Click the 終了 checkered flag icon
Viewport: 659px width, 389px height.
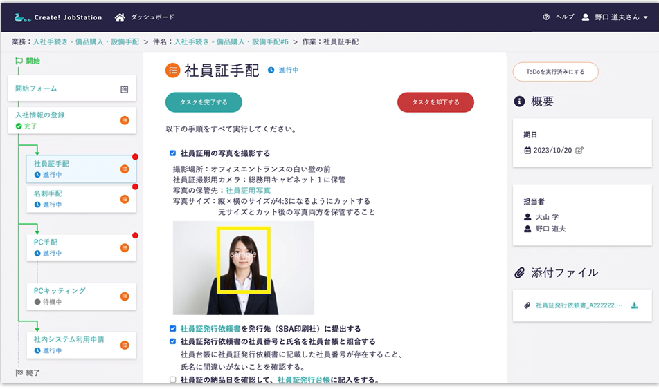19,372
